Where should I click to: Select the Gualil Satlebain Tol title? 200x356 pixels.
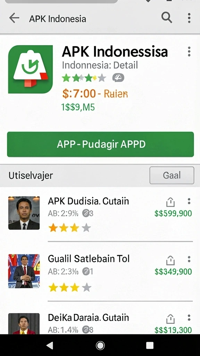[89, 259]
